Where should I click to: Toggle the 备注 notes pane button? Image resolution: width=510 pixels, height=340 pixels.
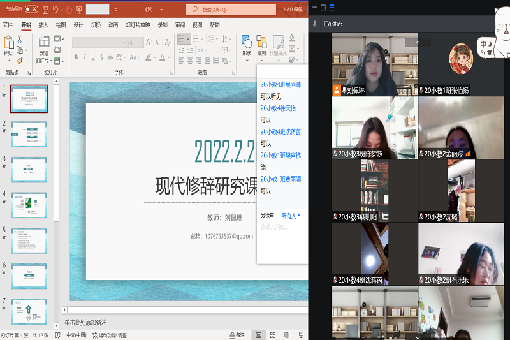click(237, 335)
